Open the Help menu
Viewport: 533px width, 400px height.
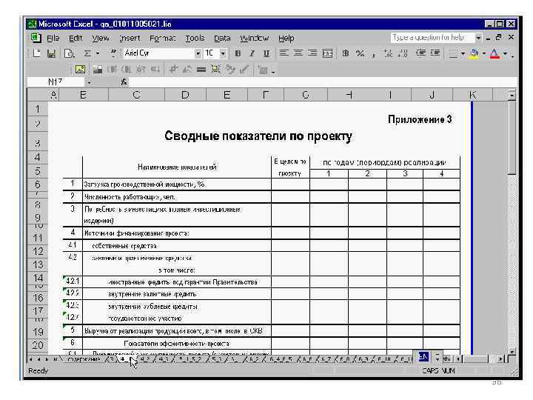tap(286, 38)
